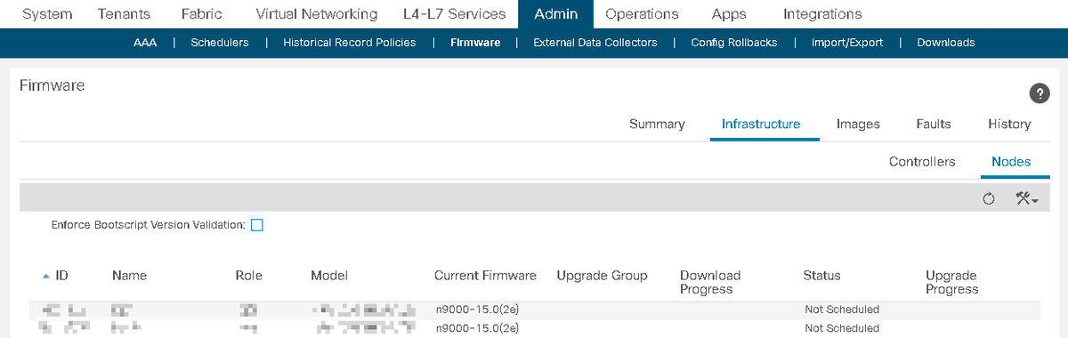Open the System menu

click(x=47, y=14)
